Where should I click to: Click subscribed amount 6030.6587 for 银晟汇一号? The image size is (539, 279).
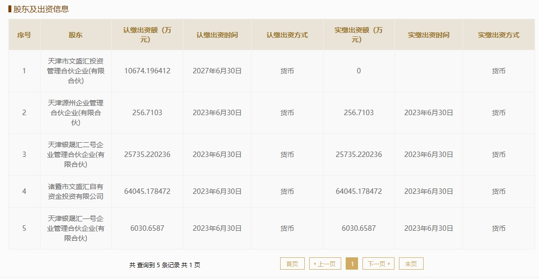coord(147,228)
